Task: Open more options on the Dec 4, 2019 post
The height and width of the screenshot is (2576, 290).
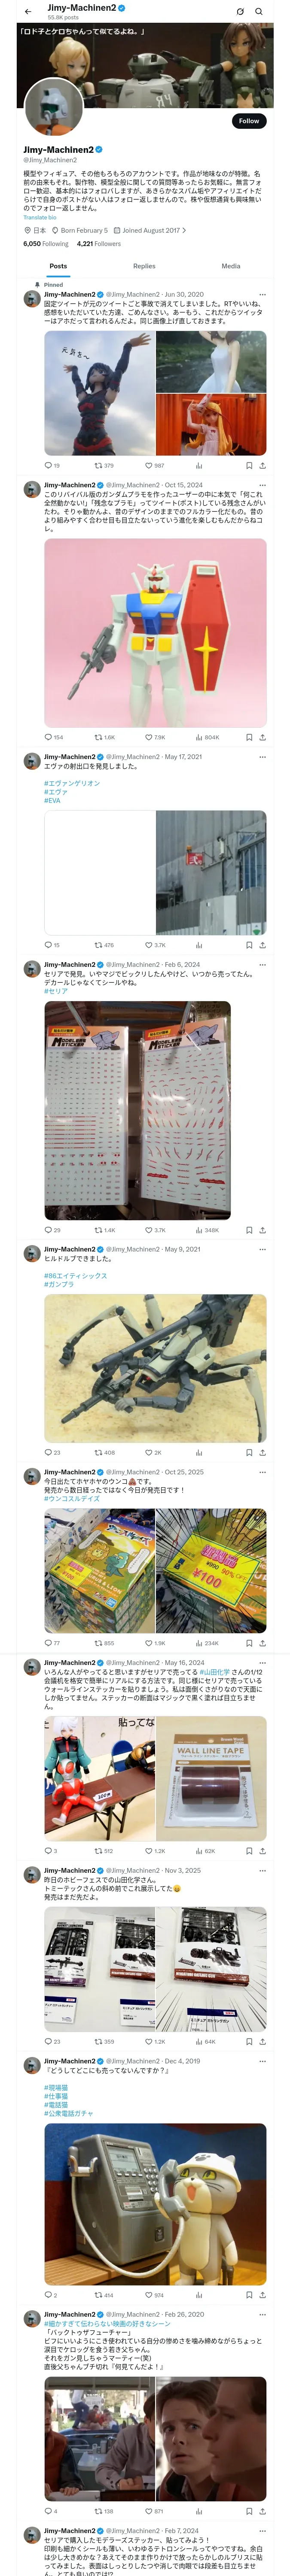Action: pos(262,2061)
